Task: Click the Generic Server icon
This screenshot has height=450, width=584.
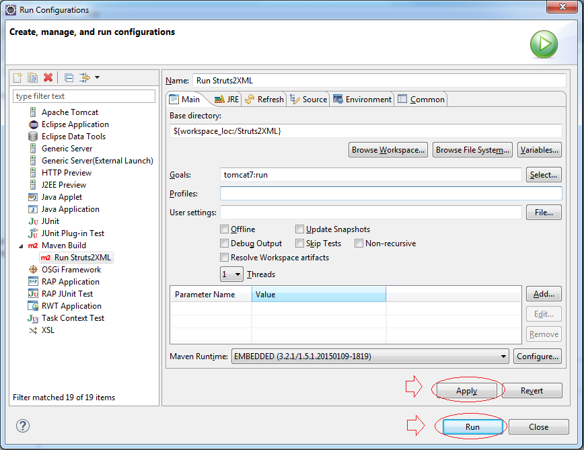Action: click(x=33, y=149)
